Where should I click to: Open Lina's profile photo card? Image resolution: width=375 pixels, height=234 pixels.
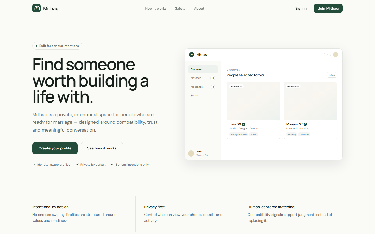[x=253, y=101]
